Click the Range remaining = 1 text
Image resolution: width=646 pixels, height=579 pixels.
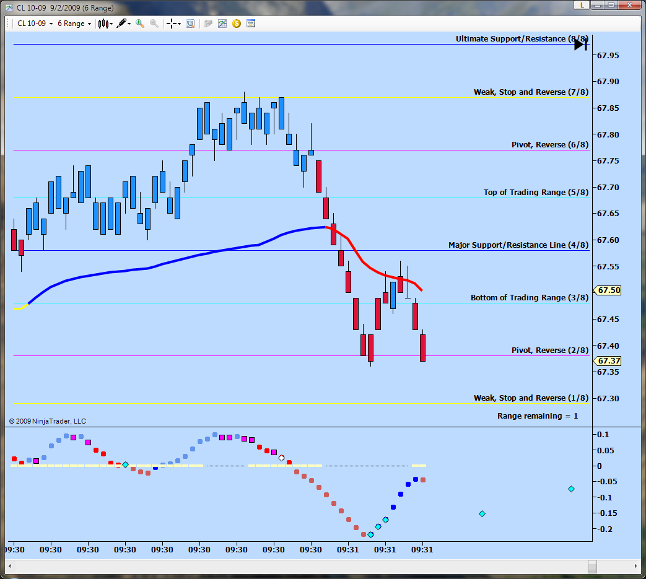tap(537, 416)
